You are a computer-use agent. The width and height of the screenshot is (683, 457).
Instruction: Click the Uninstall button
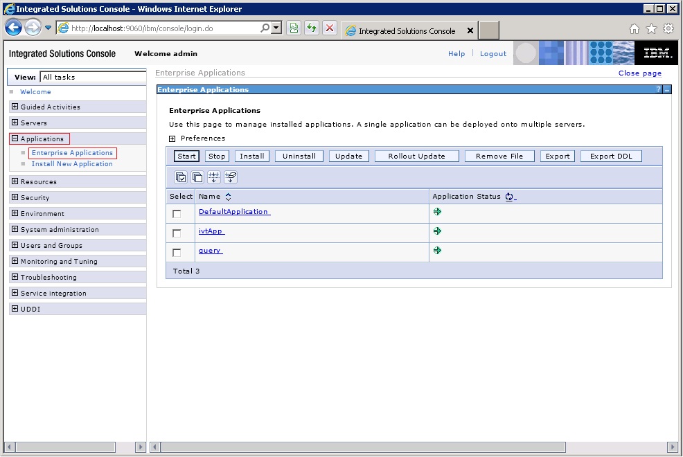click(299, 156)
